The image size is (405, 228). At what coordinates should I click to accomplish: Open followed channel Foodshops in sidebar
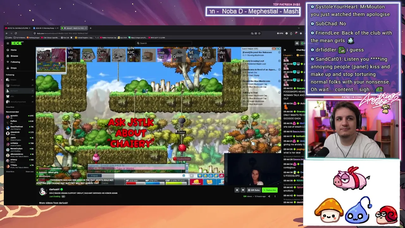pyautogui.click(x=20, y=85)
